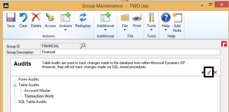Open Access via the key icon

tap(50, 17)
